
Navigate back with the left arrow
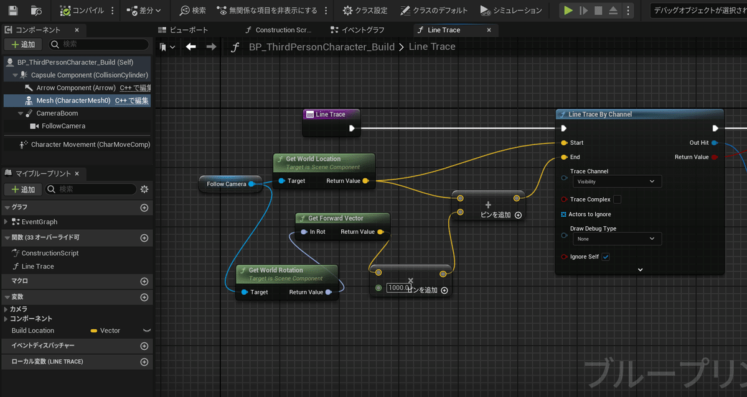coord(191,47)
